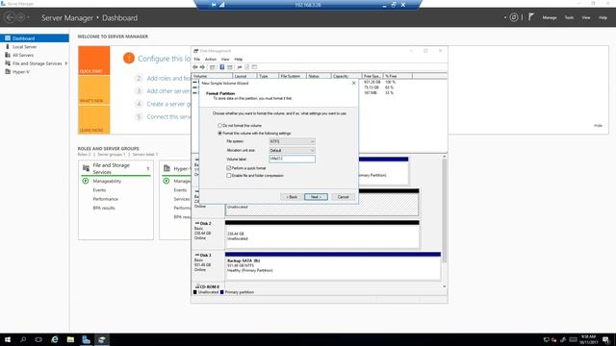Open Disk Management Action menu
Image resolution: width=616 pixels, height=346 pixels.
click(x=211, y=60)
